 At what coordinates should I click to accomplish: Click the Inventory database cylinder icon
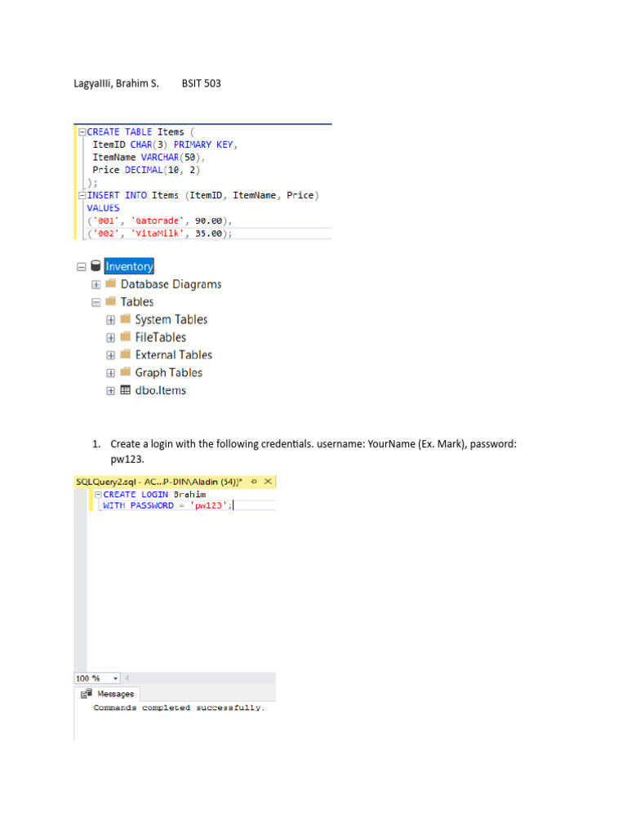pyautogui.click(x=96, y=265)
